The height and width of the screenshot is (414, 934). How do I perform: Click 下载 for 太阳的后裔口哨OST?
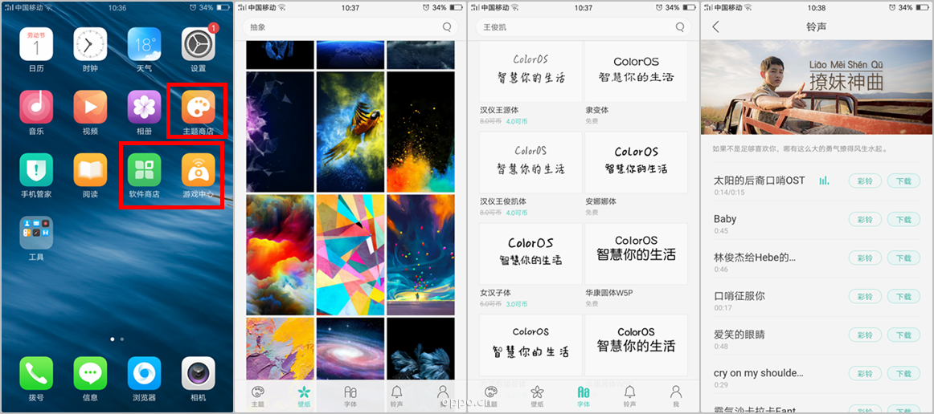click(x=903, y=181)
